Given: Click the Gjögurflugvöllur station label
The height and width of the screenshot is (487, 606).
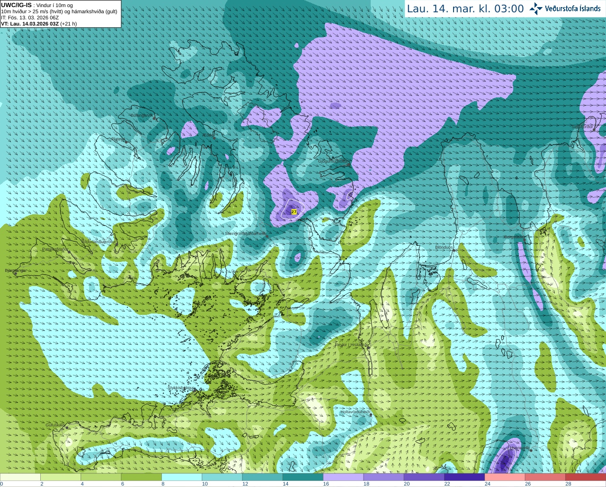Looking at the screenshot, I should tap(333, 161).
